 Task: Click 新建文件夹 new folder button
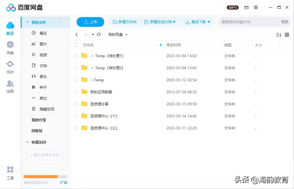125,22
